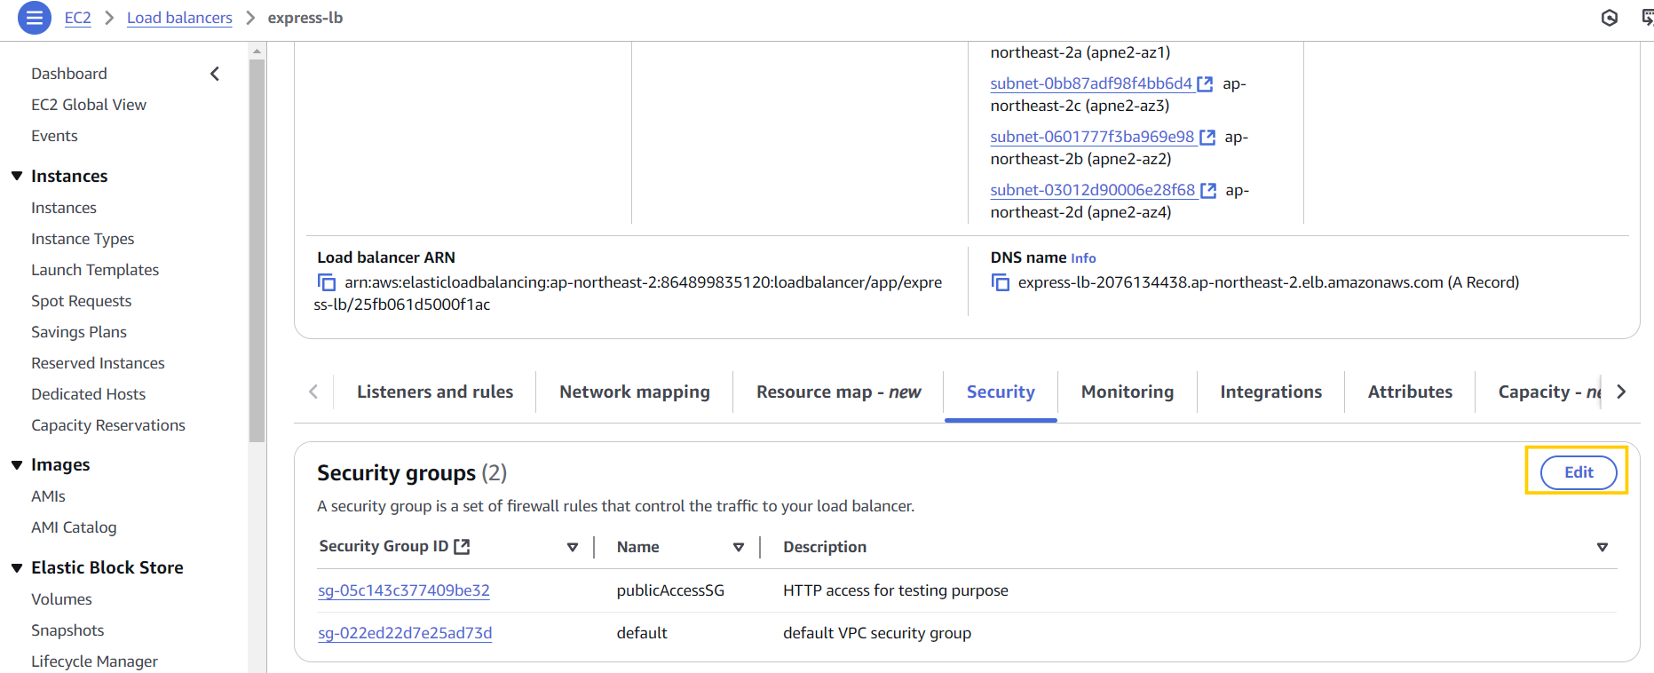Image resolution: width=1654 pixels, height=673 pixels.
Task: Switch to the Monitoring tab
Action: (1127, 392)
